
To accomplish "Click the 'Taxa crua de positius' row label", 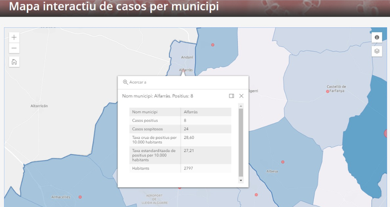I will tap(154, 139).
